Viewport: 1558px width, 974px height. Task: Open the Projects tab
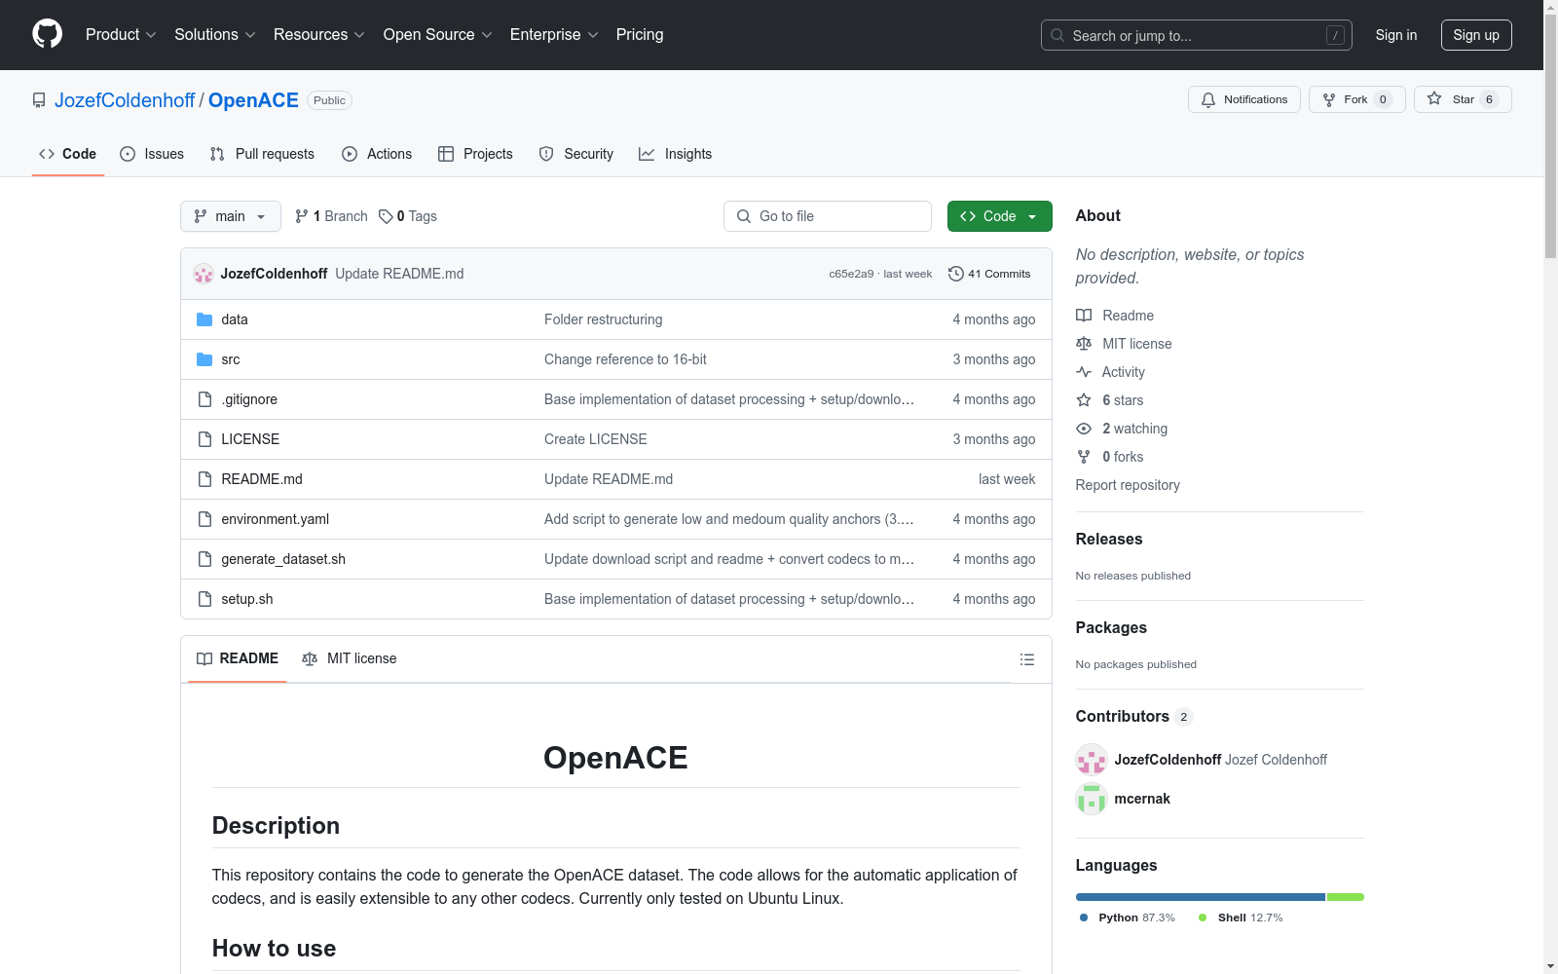click(475, 154)
